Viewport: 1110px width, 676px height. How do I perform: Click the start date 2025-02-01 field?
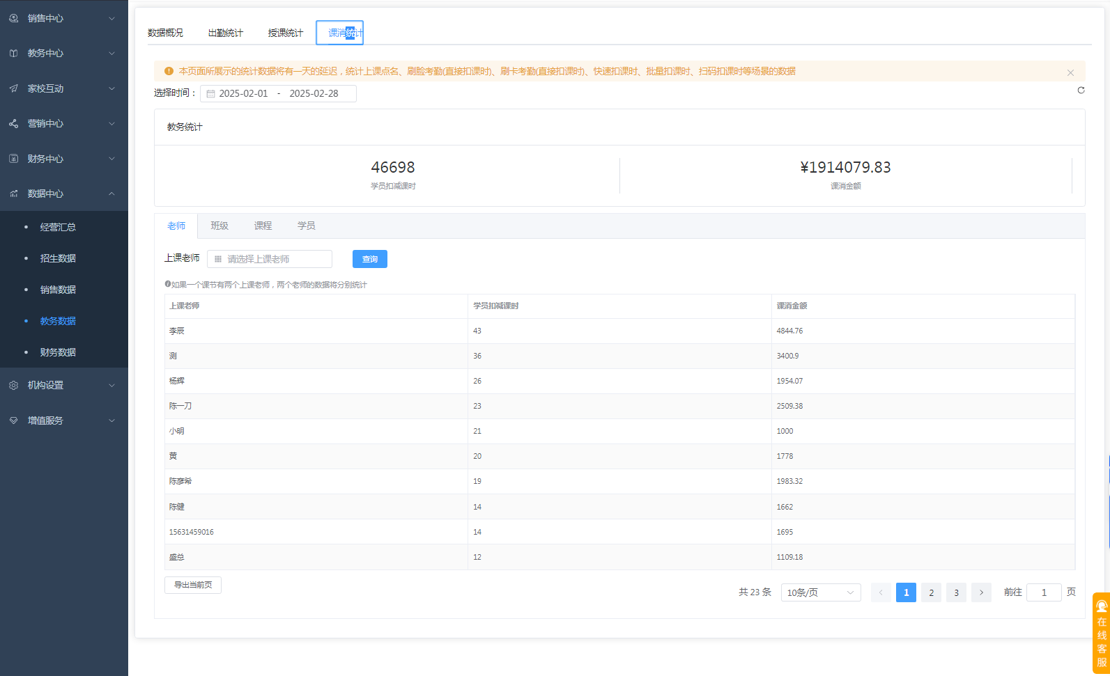pos(243,93)
